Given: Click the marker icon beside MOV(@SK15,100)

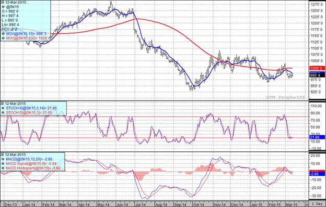Looking at the screenshot, I should pos(3,38).
